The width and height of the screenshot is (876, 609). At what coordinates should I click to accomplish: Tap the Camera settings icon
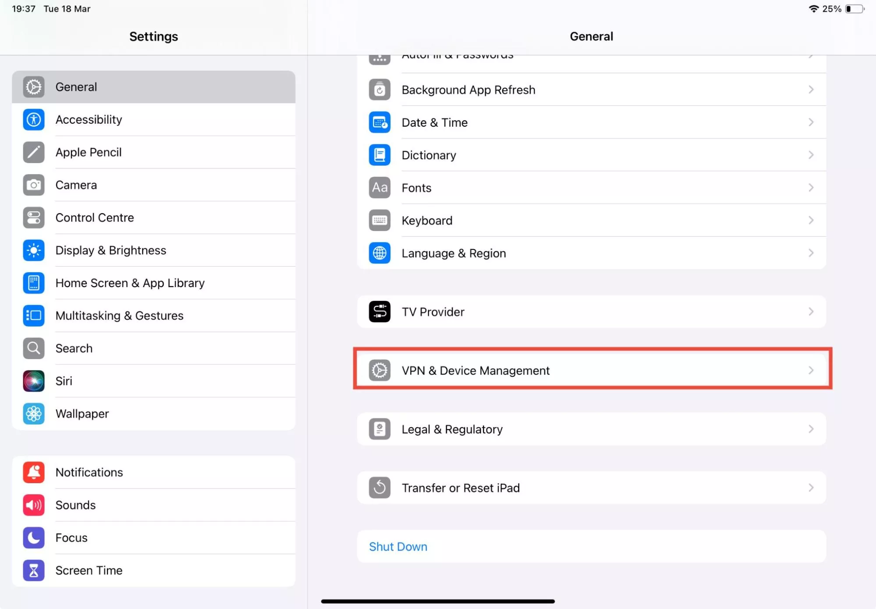[x=34, y=185]
